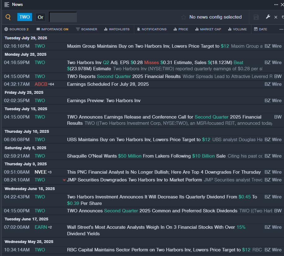
Task: Open Wall Street's Most Accurate Analysts headline
Action: (x=156, y=231)
